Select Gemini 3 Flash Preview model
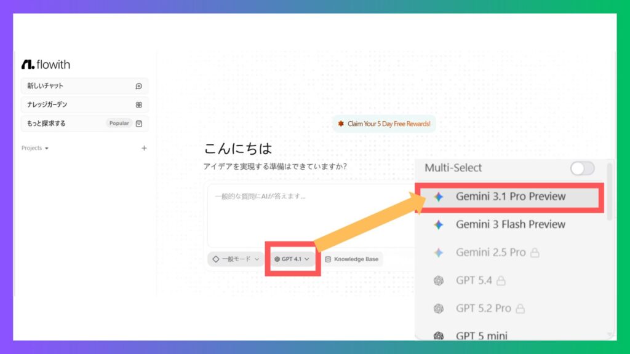 (510, 224)
